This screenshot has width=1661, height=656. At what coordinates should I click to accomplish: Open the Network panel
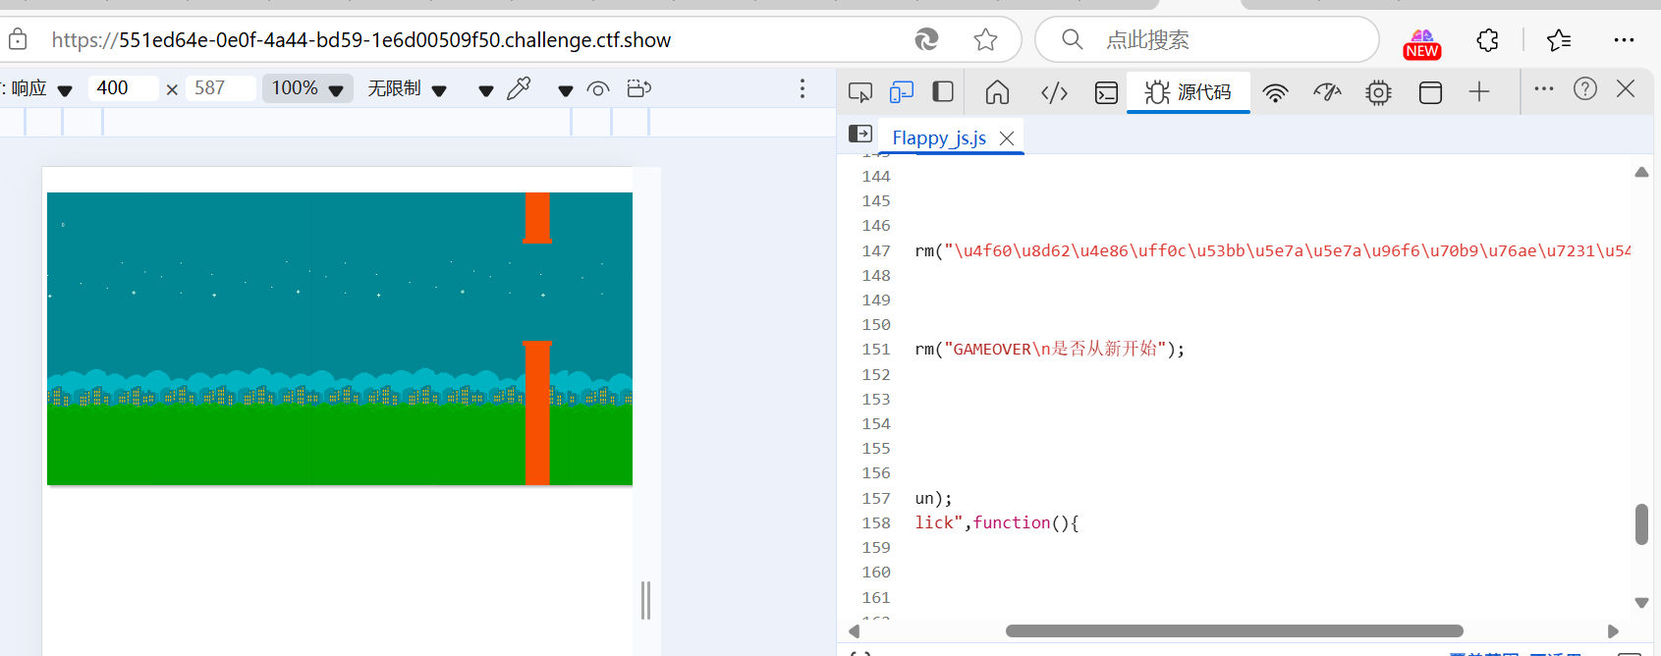click(1275, 93)
